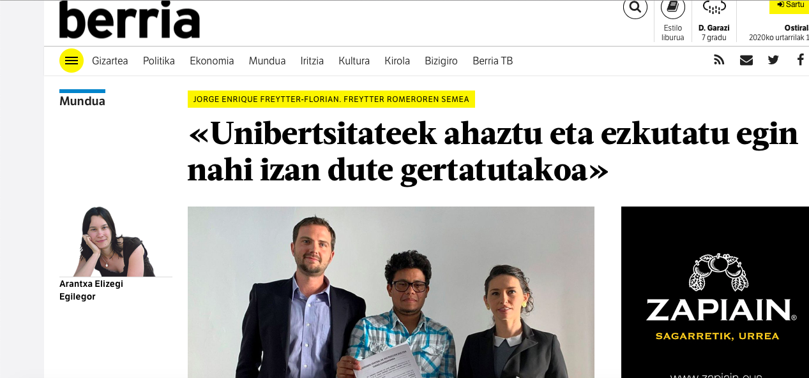Click the Mundua section label above author
Viewport: 809px width, 378px height.
82,101
